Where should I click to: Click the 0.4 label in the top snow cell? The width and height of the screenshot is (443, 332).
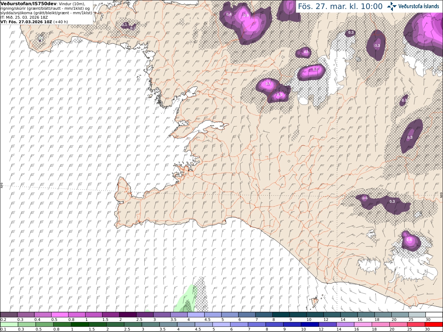click(x=229, y=14)
